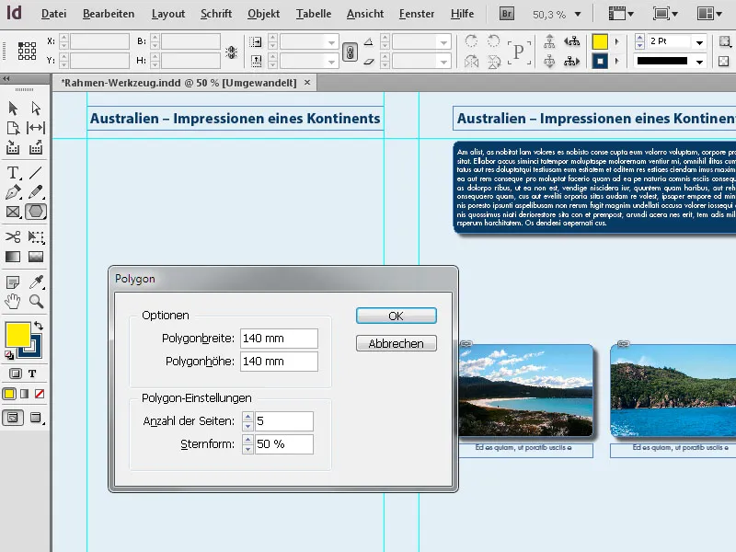
Task: Decrease Sternform value with down arrow
Action: pos(247,449)
